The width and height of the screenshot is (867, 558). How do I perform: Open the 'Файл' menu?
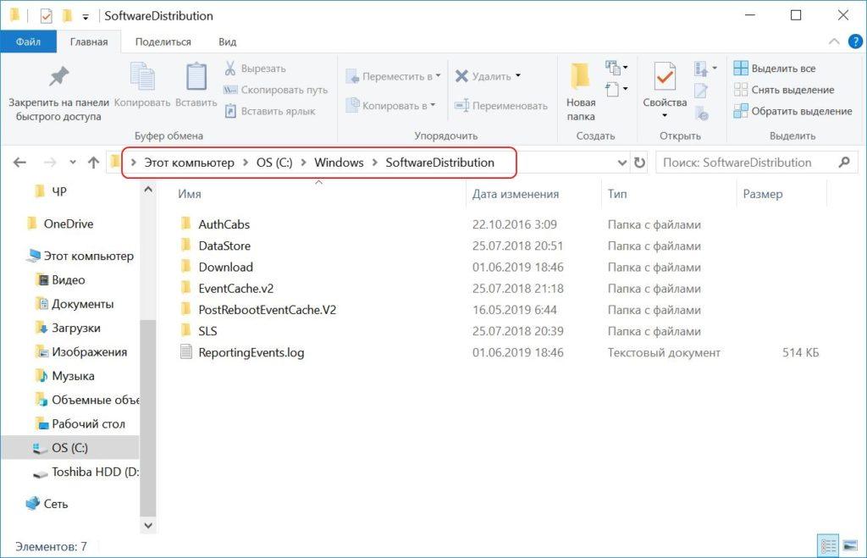tap(28, 41)
